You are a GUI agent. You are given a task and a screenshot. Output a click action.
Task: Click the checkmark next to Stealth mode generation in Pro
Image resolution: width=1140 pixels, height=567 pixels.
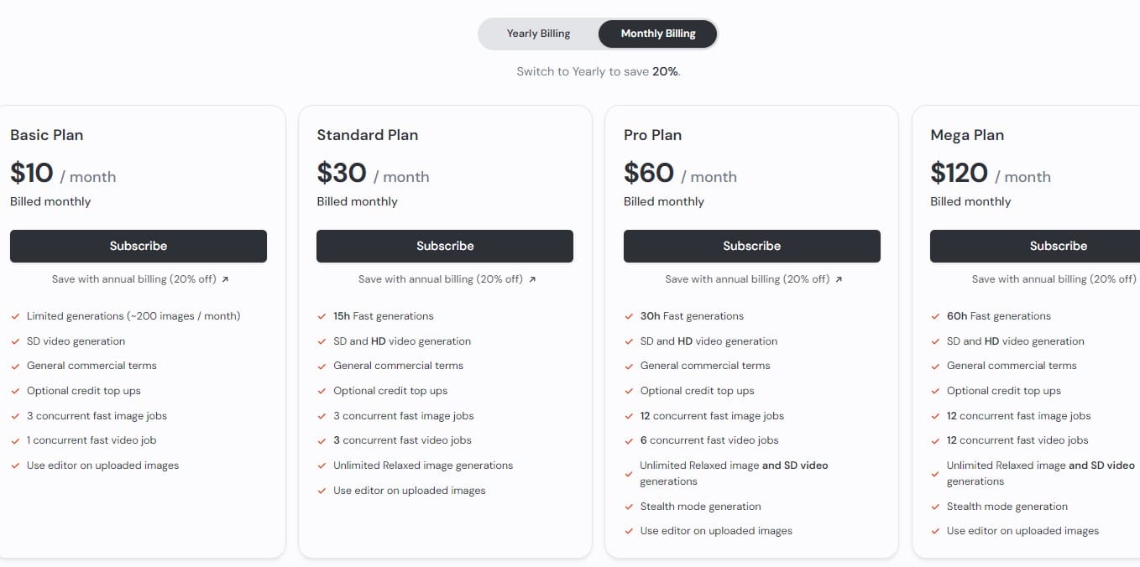pyautogui.click(x=629, y=507)
